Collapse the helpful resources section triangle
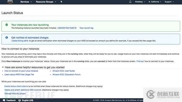Image resolution: width=182 pixels, height=102 pixels. 3,67
